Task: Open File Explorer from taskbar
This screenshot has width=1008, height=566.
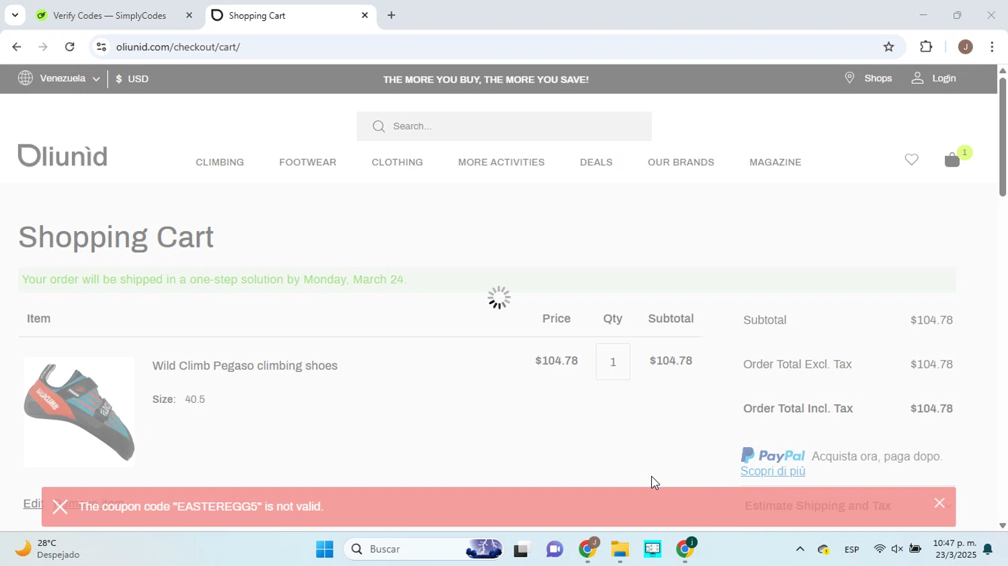Action: pos(620,549)
